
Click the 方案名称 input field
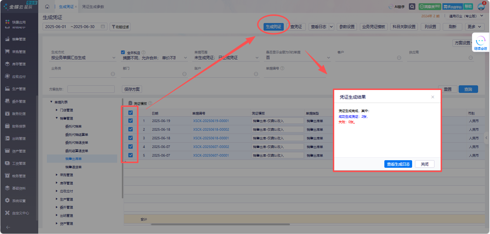[91, 89]
